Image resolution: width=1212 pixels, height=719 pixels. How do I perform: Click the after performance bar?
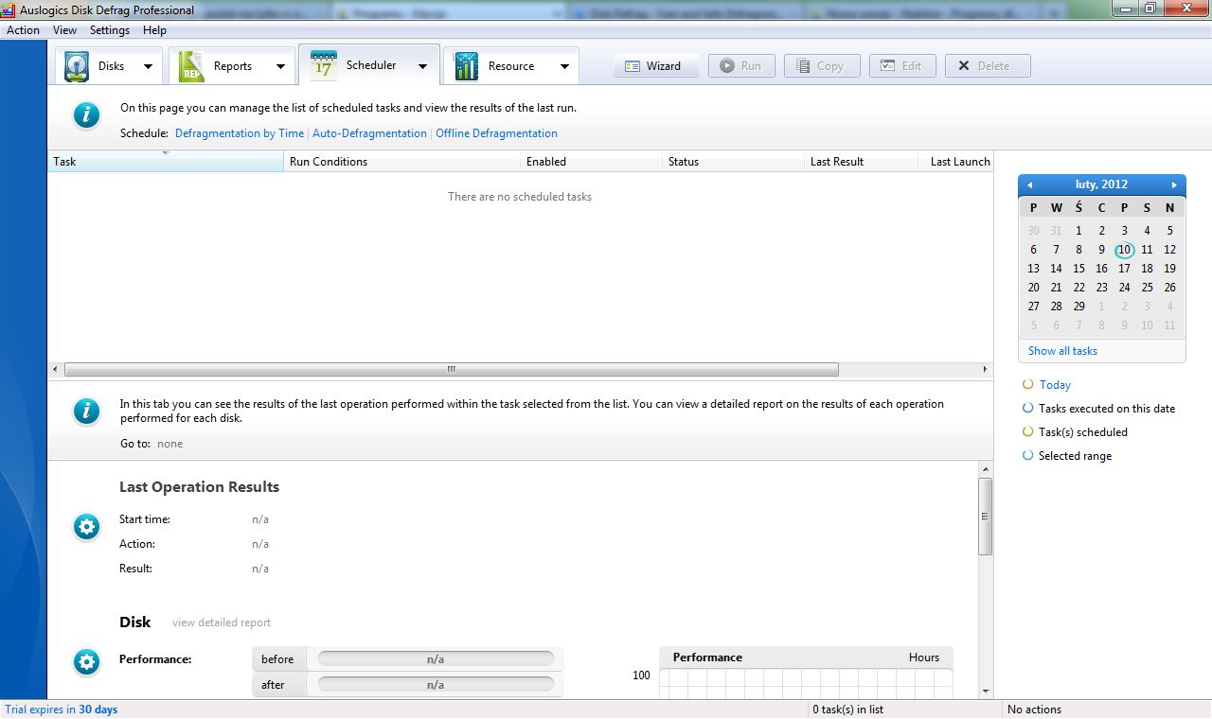coord(436,685)
